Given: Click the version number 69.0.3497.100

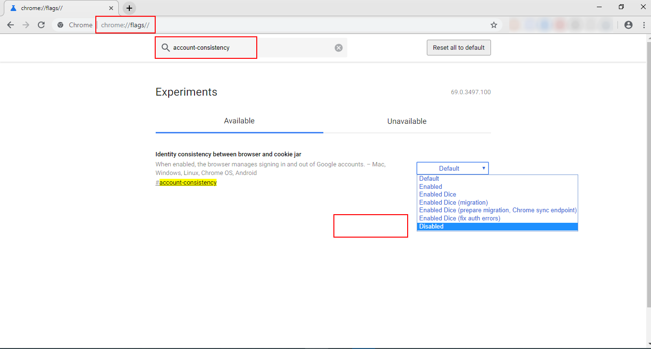Looking at the screenshot, I should click(471, 92).
